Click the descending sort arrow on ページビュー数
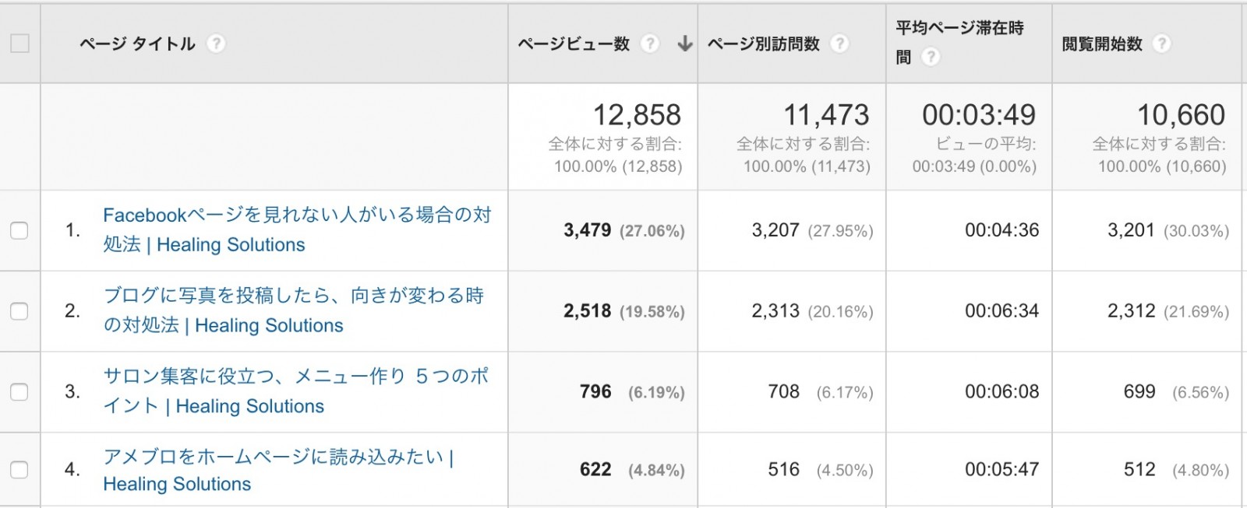This screenshot has width=1247, height=508. (684, 44)
